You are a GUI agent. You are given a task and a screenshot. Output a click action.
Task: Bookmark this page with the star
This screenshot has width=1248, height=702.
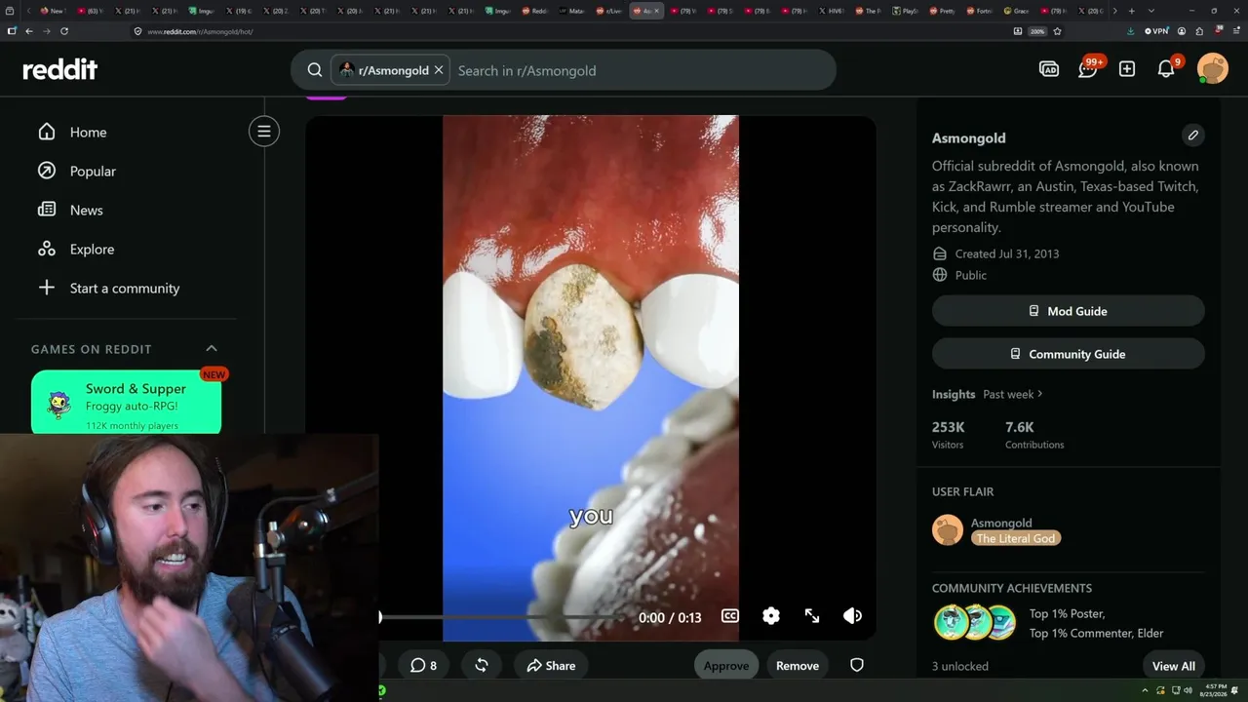pyautogui.click(x=1057, y=31)
